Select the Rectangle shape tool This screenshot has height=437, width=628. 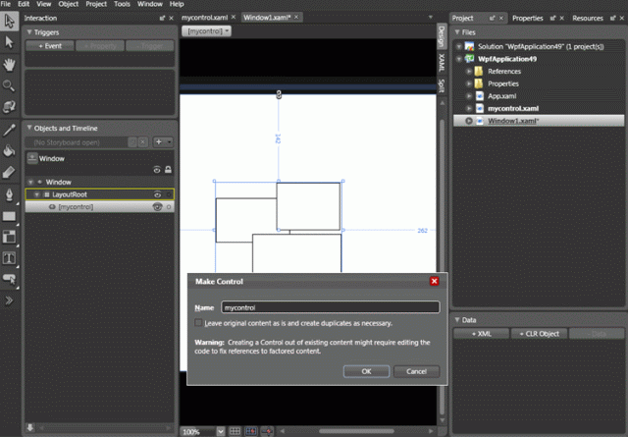click(9, 215)
